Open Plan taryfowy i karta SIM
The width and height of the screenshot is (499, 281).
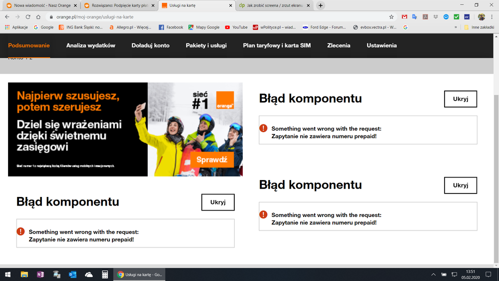[x=277, y=45]
